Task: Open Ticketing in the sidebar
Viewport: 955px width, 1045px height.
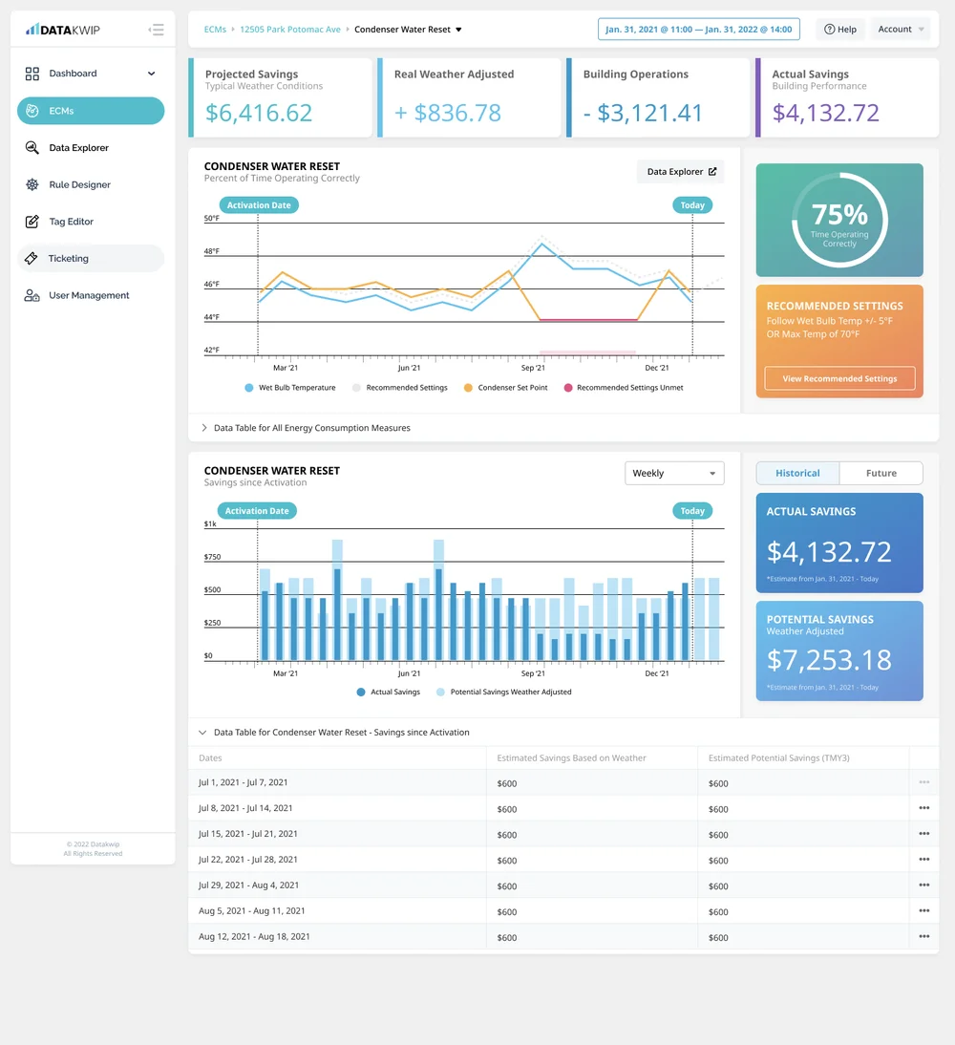Action: [91, 259]
